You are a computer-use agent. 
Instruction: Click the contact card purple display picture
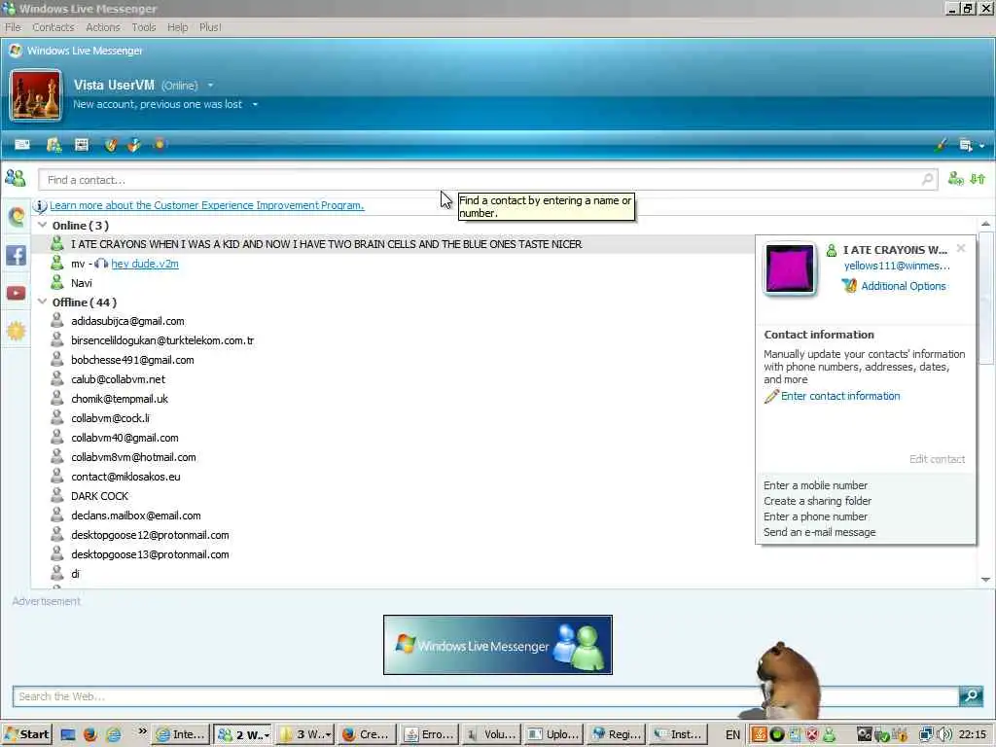(x=790, y=268)
